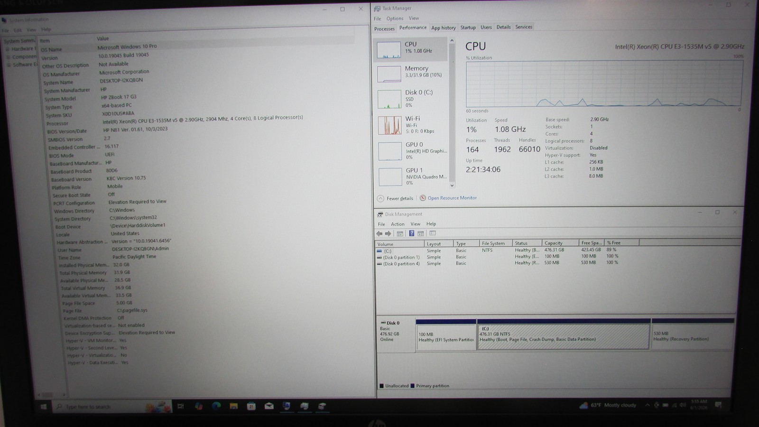Switch to the Processes tab in Task Manager
The height and width of the screenshot is (427, 759).
pos(384,28)
